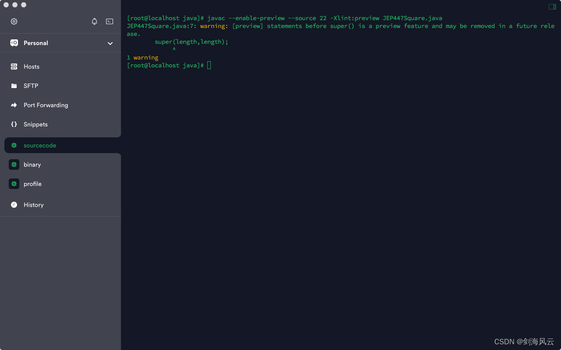Open the Snippets icon
The height and width of the screenshot is (350, 561).
click(14, 124)
